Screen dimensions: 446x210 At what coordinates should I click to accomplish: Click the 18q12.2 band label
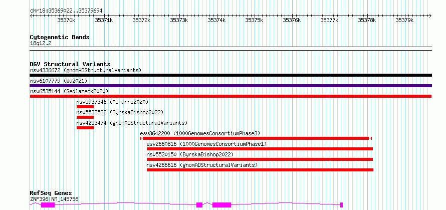[41, 43]
